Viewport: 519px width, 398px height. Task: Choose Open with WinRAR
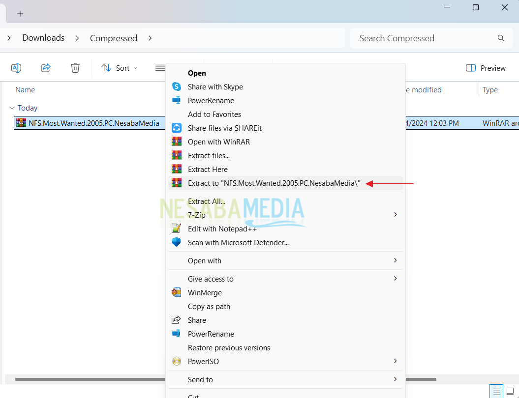coord(285,142)
